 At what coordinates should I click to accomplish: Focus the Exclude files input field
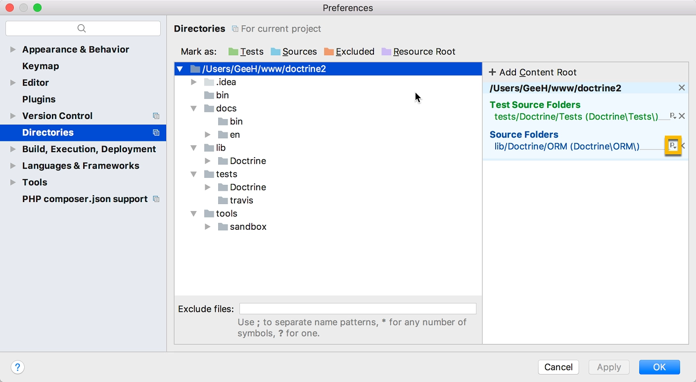point(358,309)
